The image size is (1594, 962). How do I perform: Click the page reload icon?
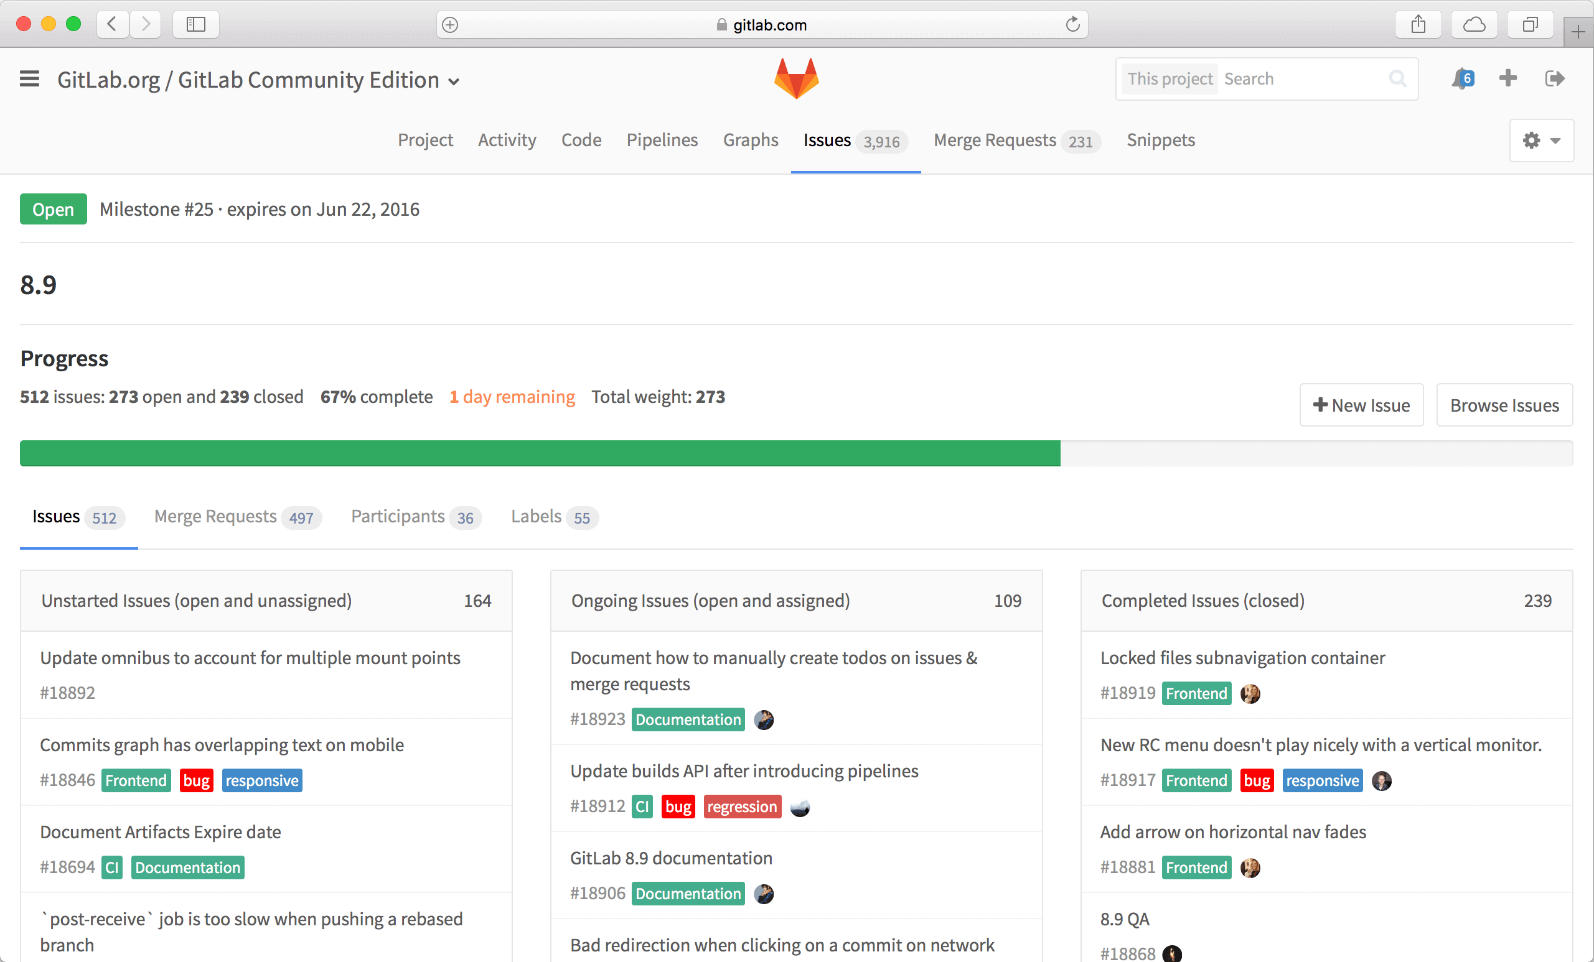coord(1073,25)
